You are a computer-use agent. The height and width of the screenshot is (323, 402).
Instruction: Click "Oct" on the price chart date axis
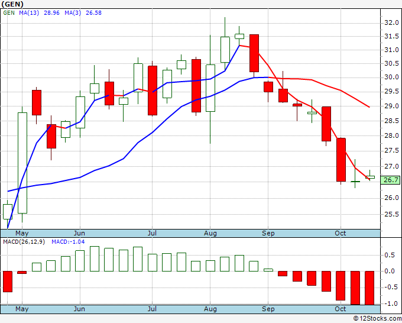(x=340, y=233)
